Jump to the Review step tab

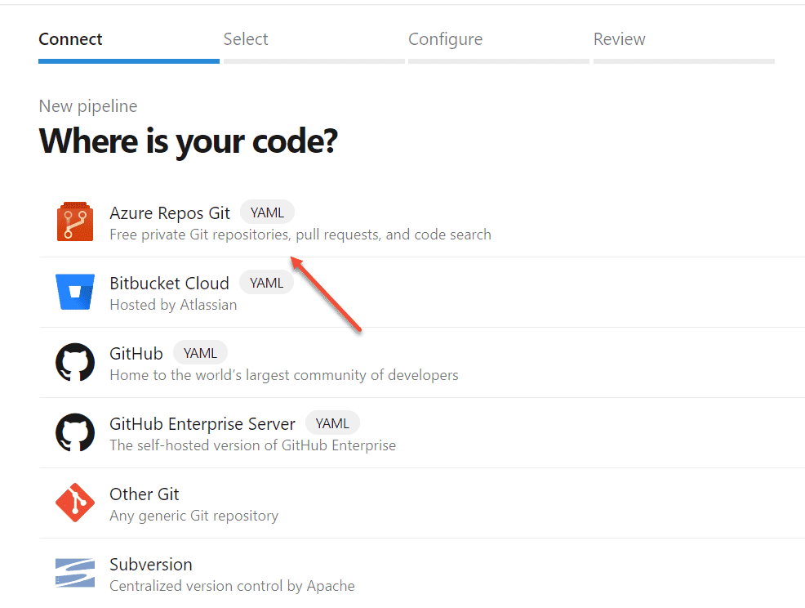click(684, 45)
